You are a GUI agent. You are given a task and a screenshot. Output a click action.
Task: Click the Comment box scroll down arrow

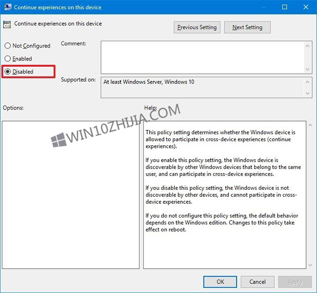pos(308,69)
